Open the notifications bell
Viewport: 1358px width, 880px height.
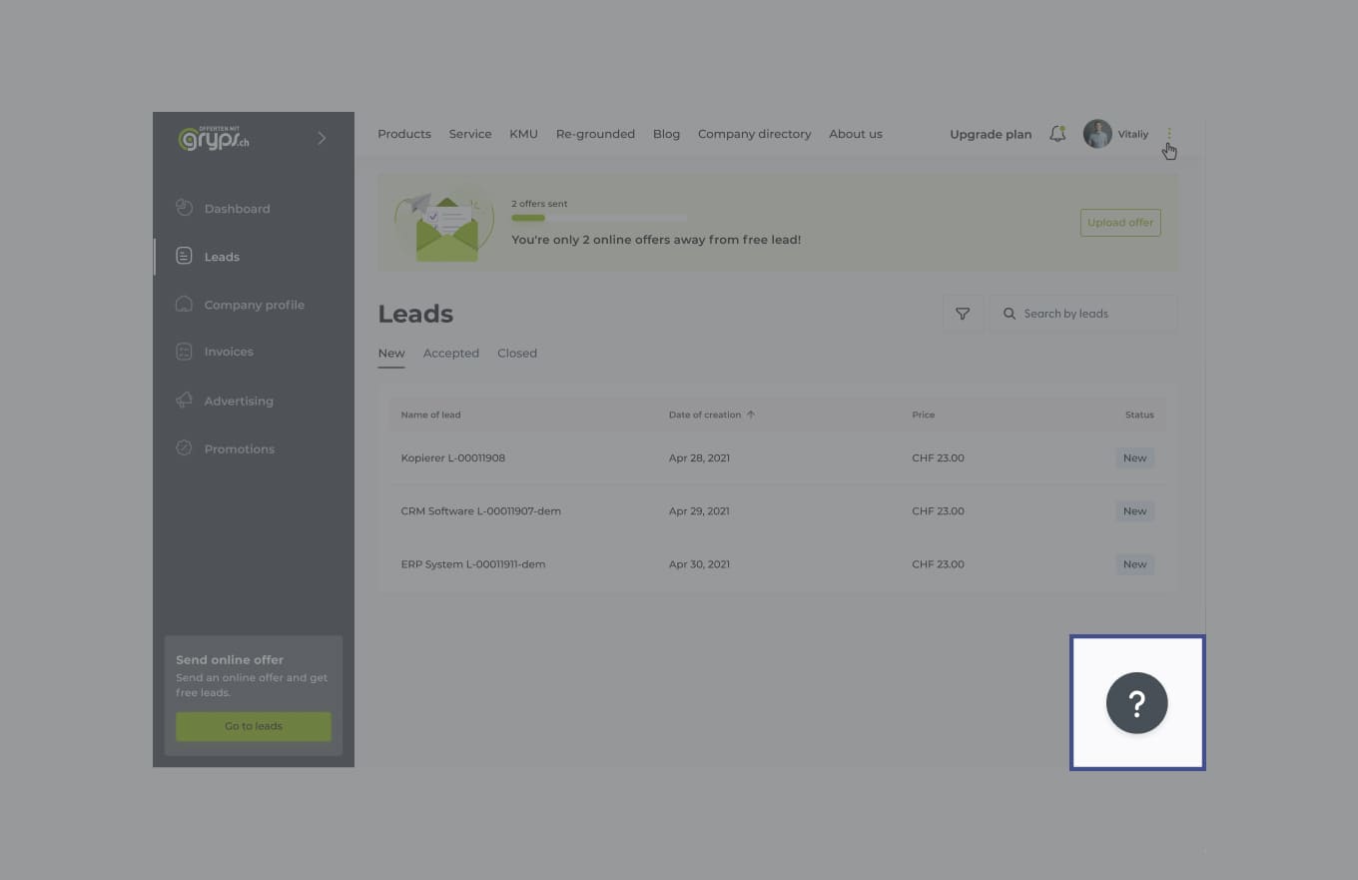(x=1057, y=134)
